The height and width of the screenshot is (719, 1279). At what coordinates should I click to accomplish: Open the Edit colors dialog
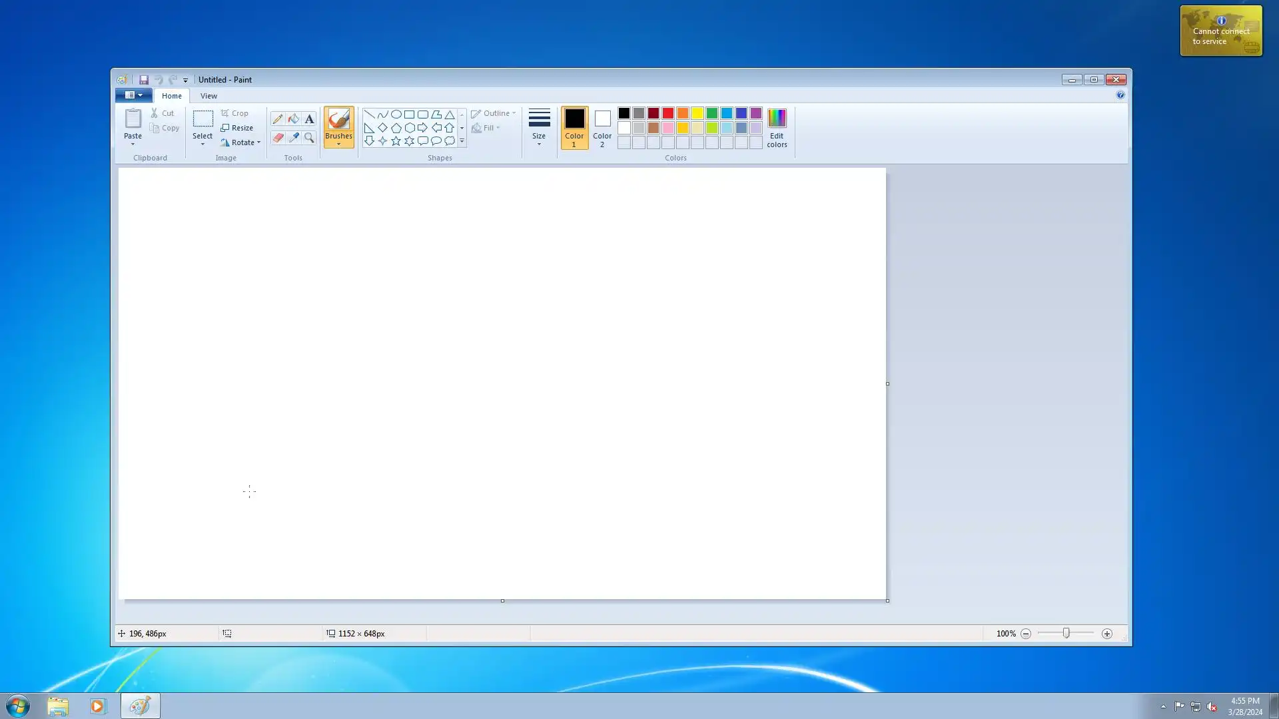click(777, 127)
